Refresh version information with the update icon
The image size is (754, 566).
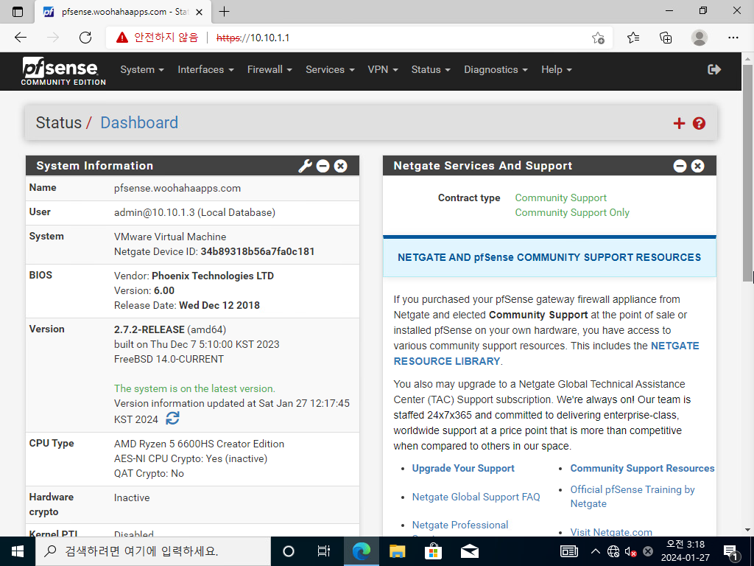click(x=172, y=418)
